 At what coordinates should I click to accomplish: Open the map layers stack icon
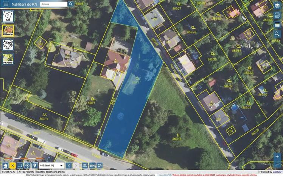point(277,5)
